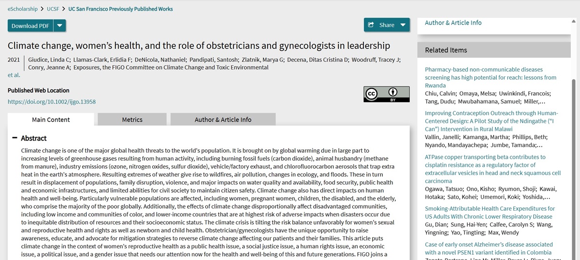Open Smoking-Attributable Health Care Expenditures article
Viewport: 580px width, 260px height.
tap(490, 213)
